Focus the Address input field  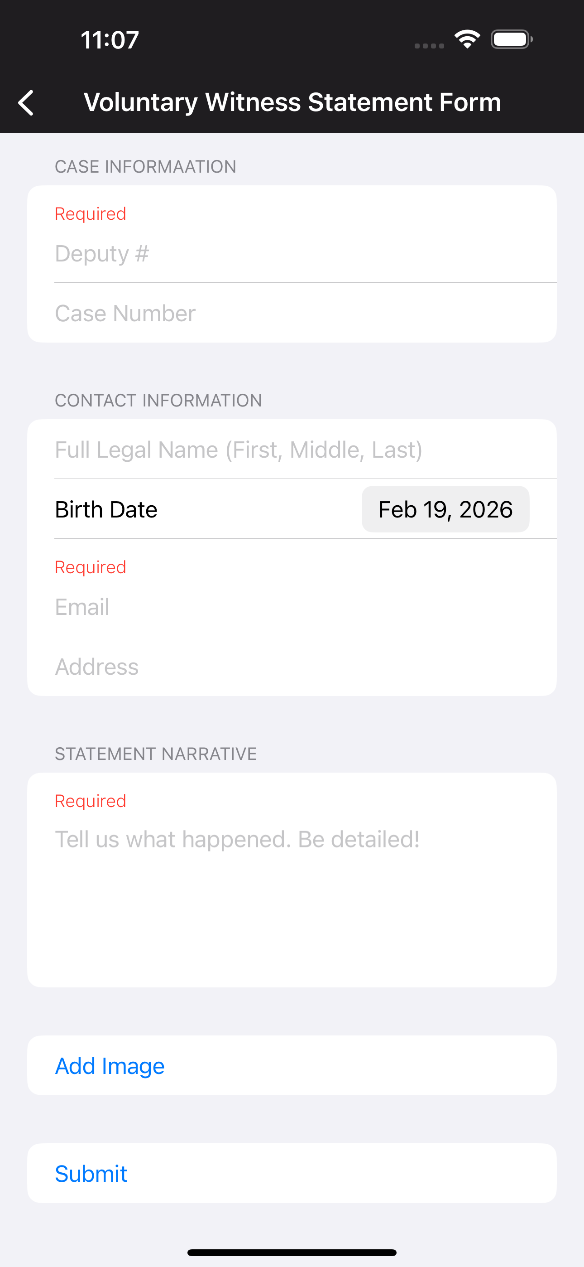(x=292, y=667)
